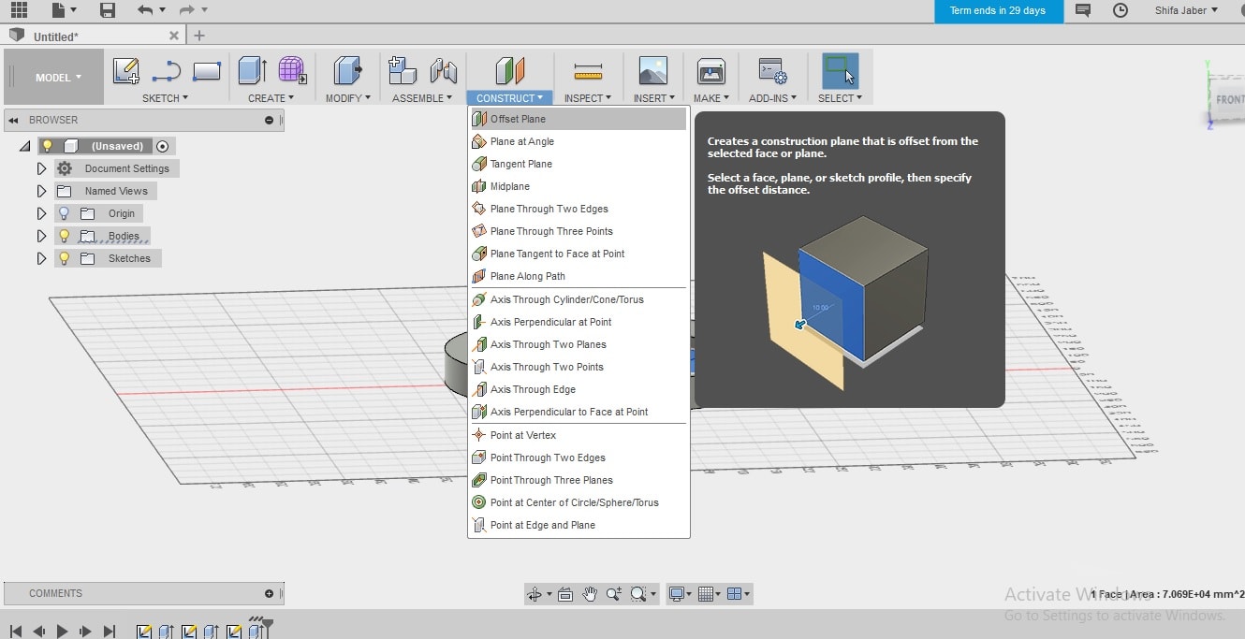Toggle the Sketches folder lightbulb
Screen dimensions: 1245x639
click(64, 258)
